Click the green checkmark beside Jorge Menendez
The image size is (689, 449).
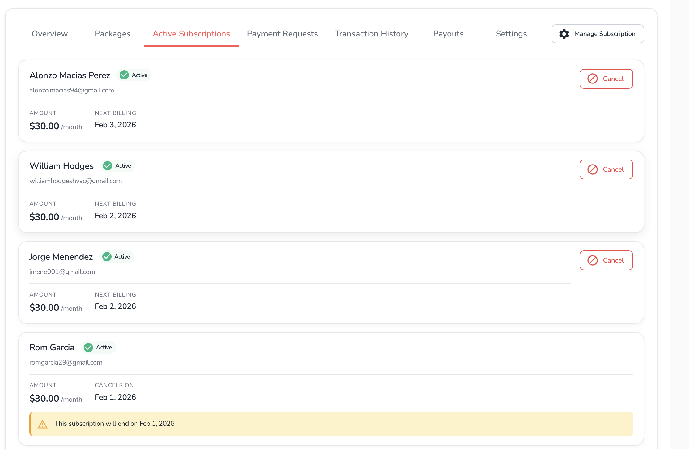107,257
